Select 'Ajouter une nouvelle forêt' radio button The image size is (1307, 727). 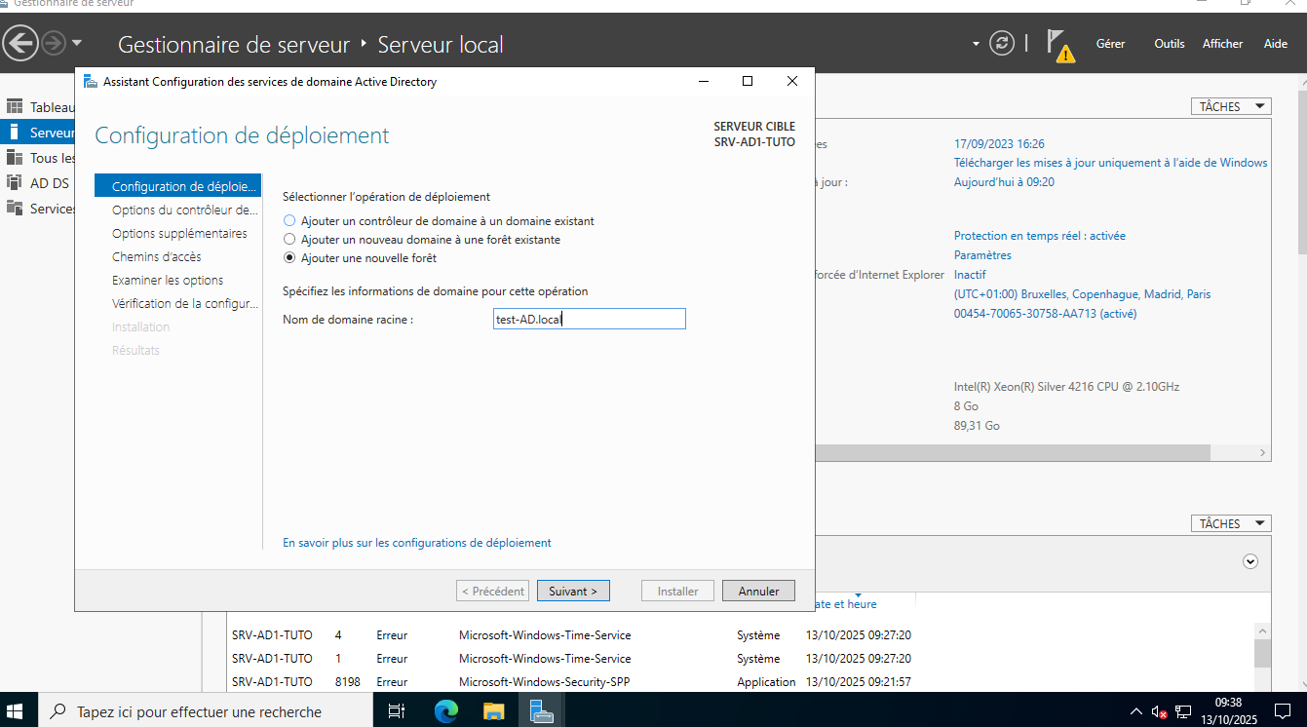click(288, 258)
